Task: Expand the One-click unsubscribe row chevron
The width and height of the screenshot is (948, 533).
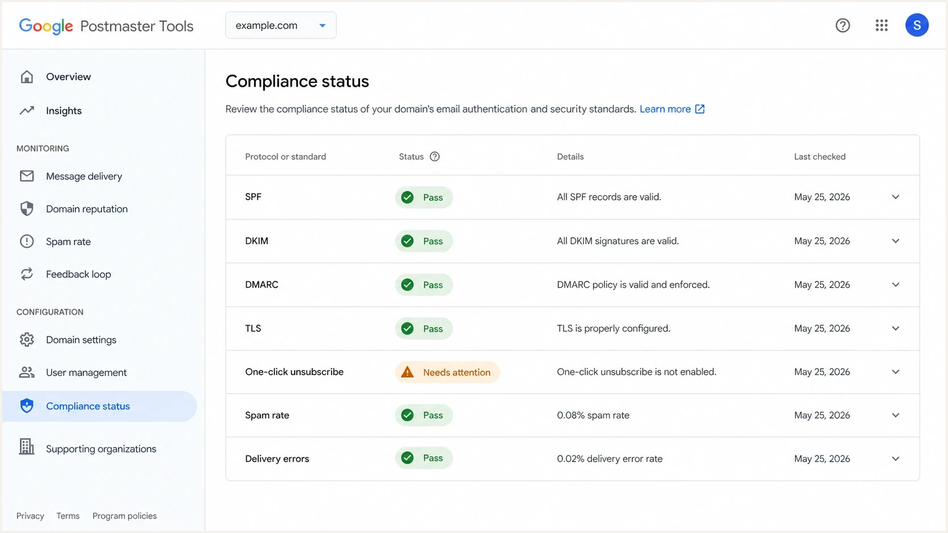Action: 895,372
